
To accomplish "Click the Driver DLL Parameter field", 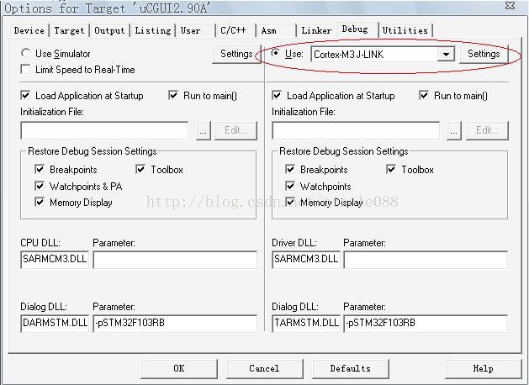I will [x=426, y=259].
